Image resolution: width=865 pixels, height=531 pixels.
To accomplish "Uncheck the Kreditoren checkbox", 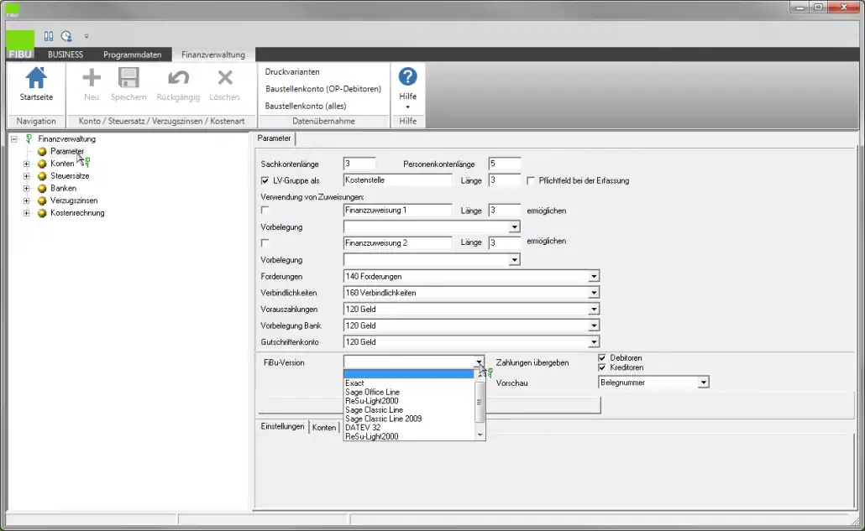I will click(x=602, y=367).
